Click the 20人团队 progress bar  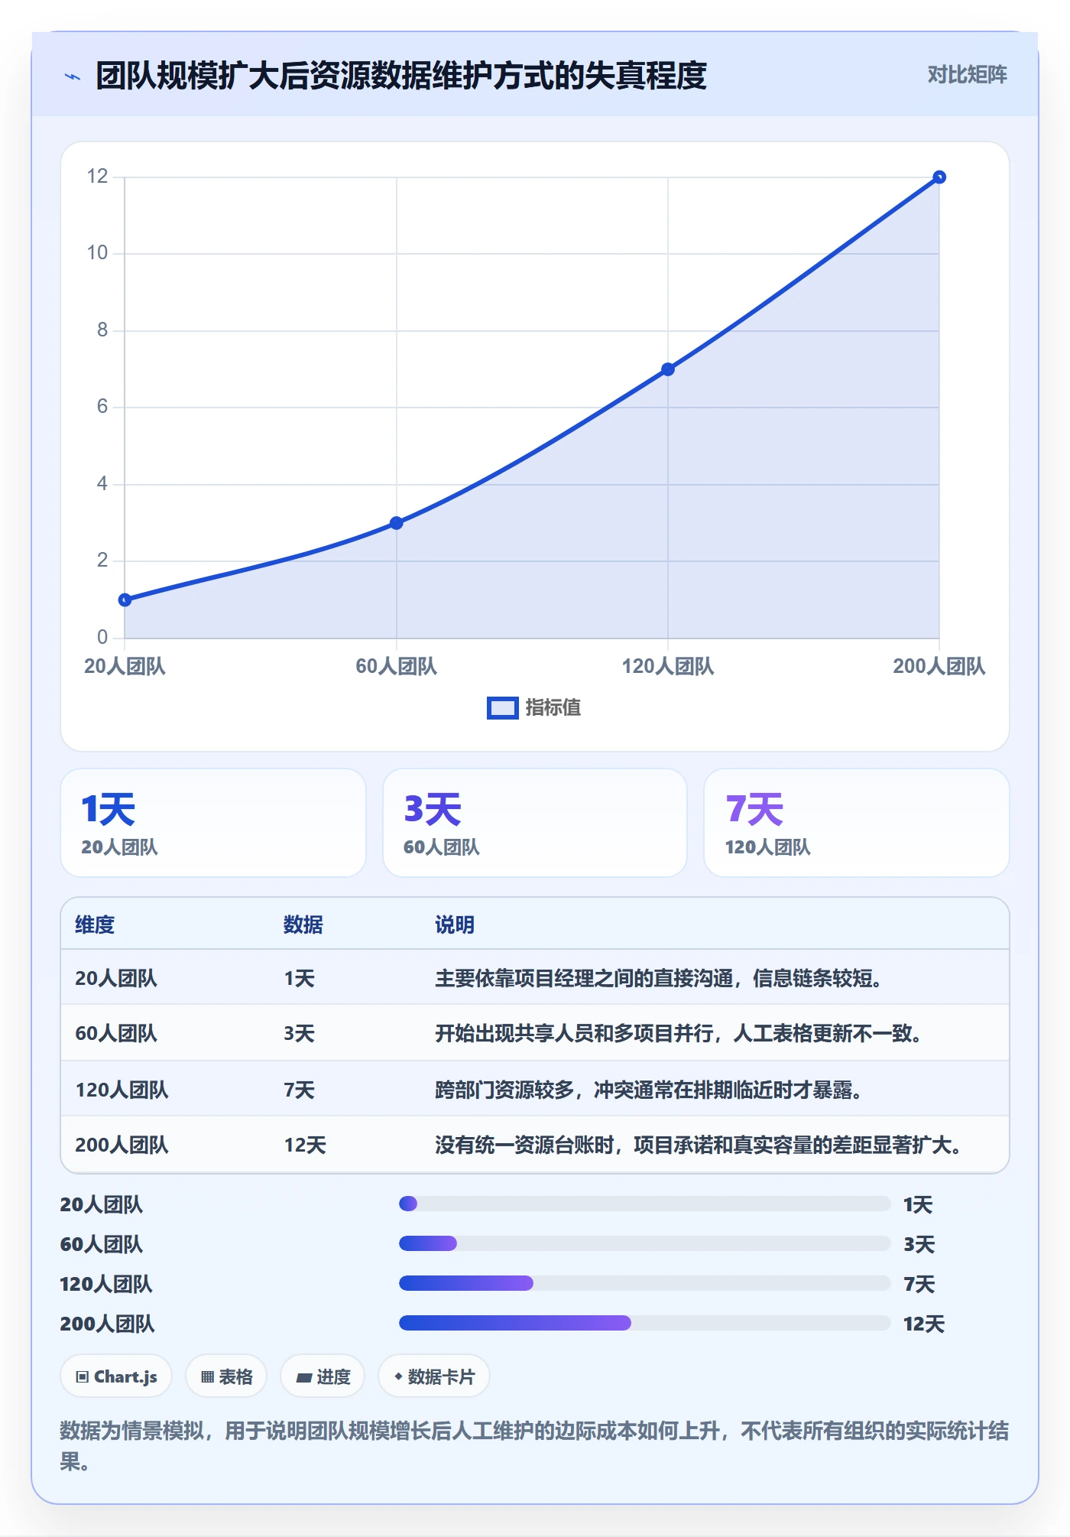[x=645, y=1204]
